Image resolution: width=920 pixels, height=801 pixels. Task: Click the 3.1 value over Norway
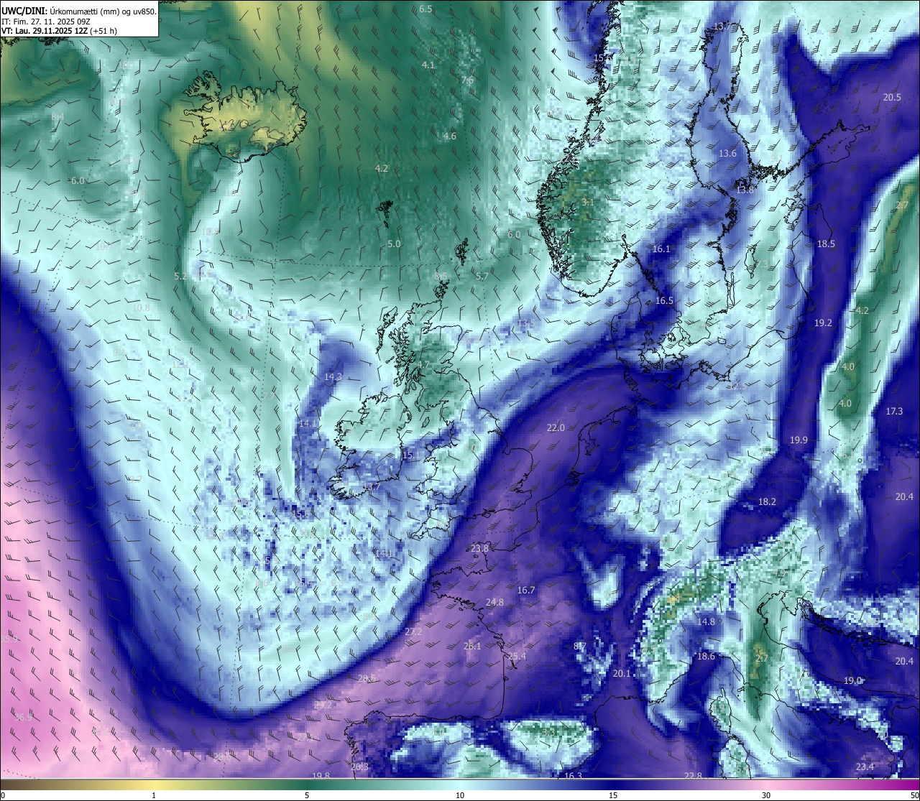588,202
